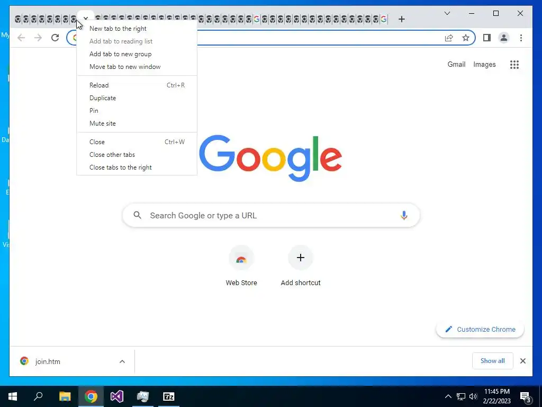The width and height of the screenshot is (542, 407).
Task: Open the tab search dropdown chevron
Action: 447,13
